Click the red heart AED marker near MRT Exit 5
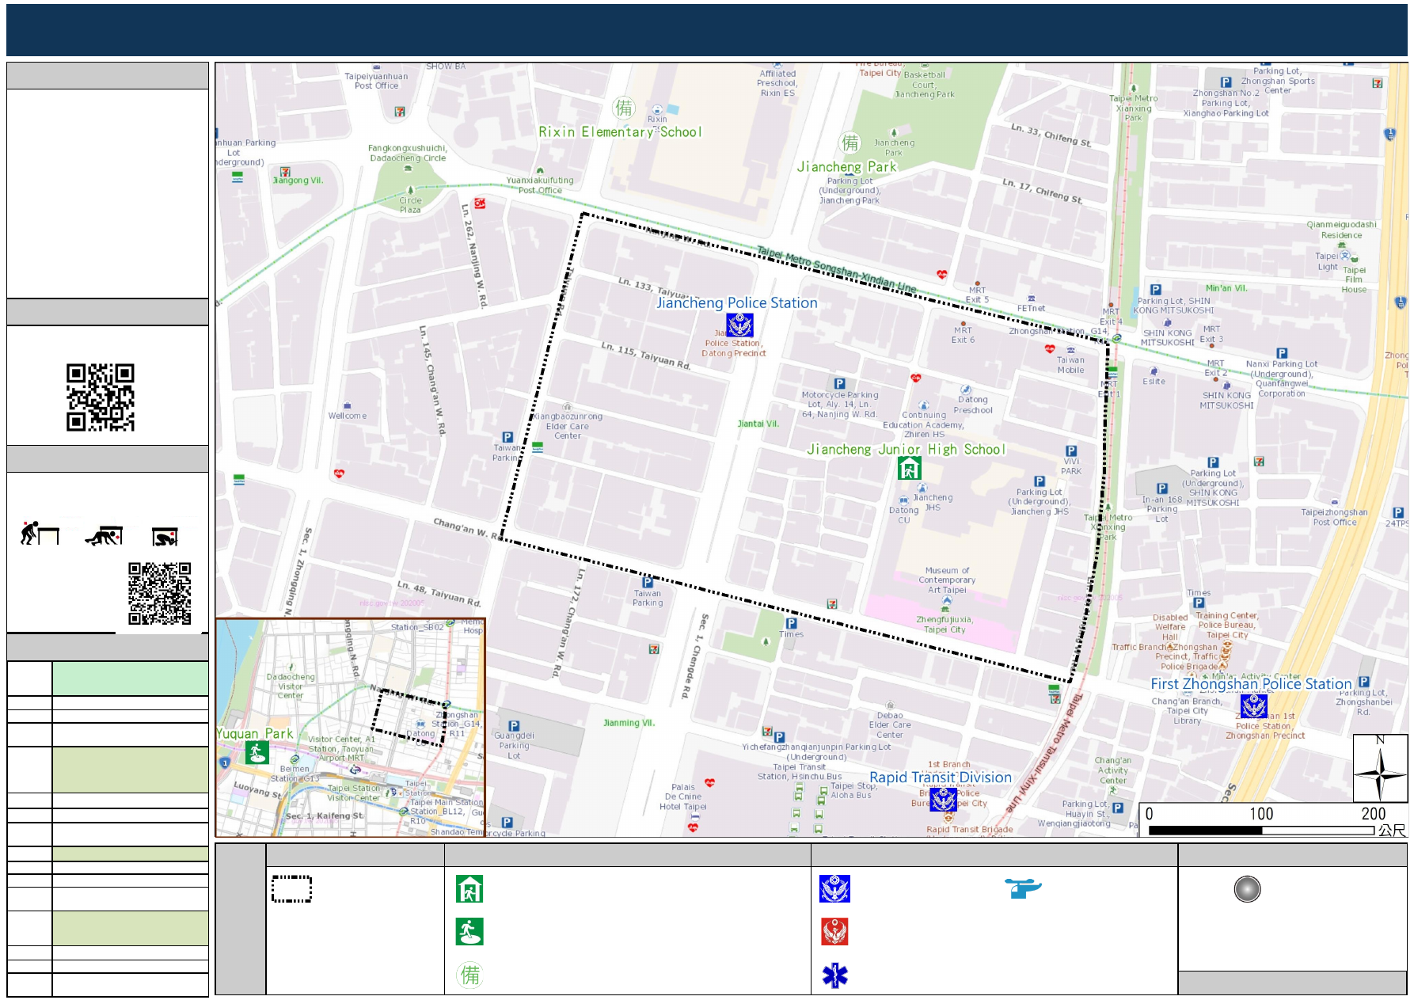The width and height of the screenshot is (1414, 1000). [941, 275]
